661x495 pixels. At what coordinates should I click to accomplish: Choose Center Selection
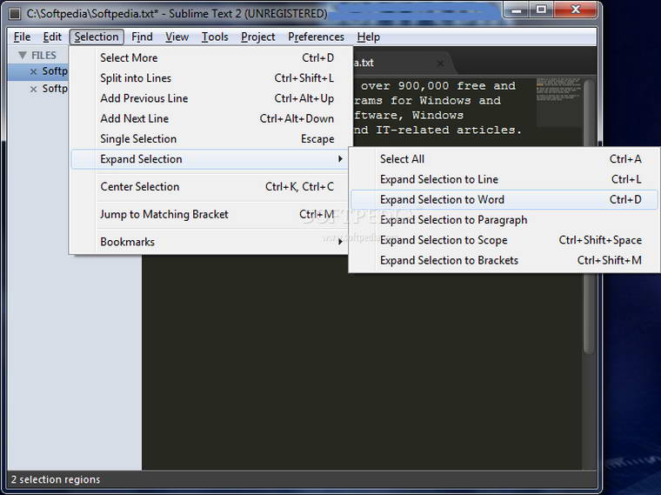[210, 186]
